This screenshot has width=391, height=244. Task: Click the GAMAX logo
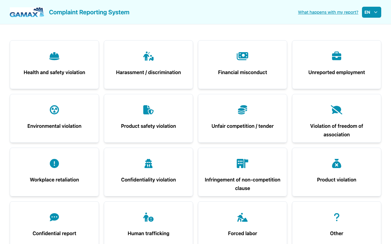point(27,12)
